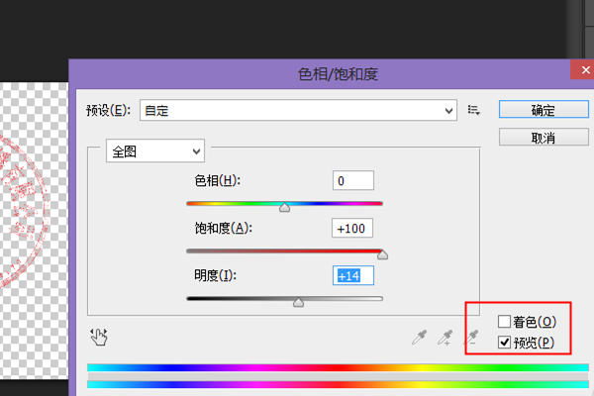Screen dimensions: 594x396
Task: Click the 取消 cancel button
Action: click(x=544, y=138)
